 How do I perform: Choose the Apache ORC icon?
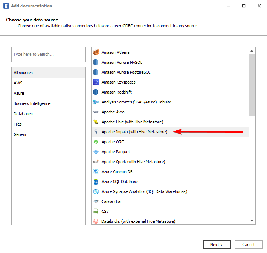(96, 142)
